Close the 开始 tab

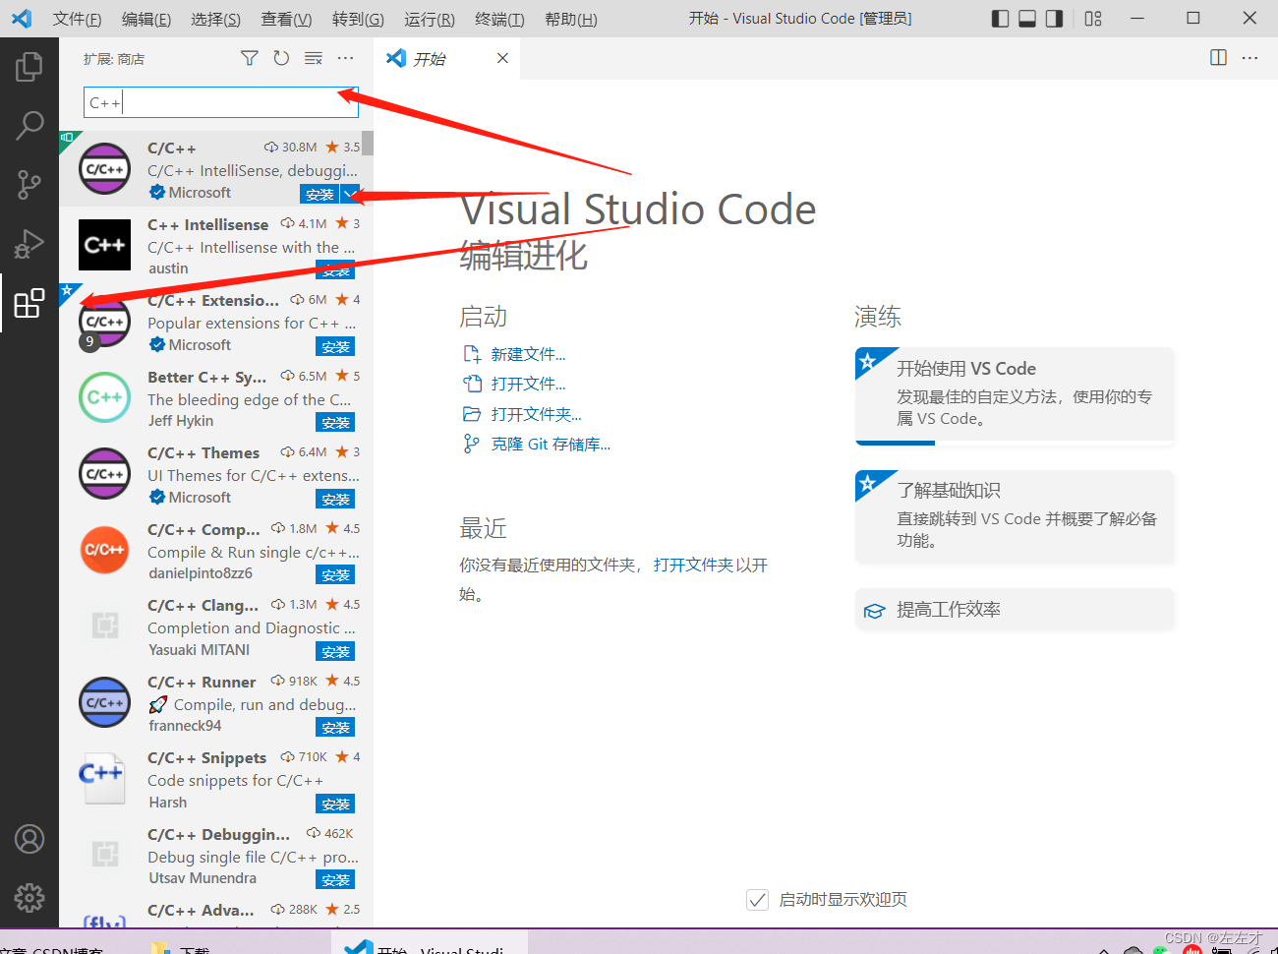[502, 58]
